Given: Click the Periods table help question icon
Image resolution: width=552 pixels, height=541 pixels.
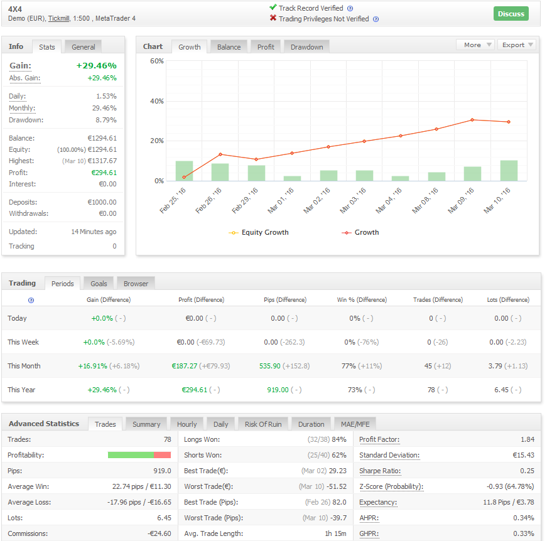Looking at the screenshot, I should click(31, 300).
